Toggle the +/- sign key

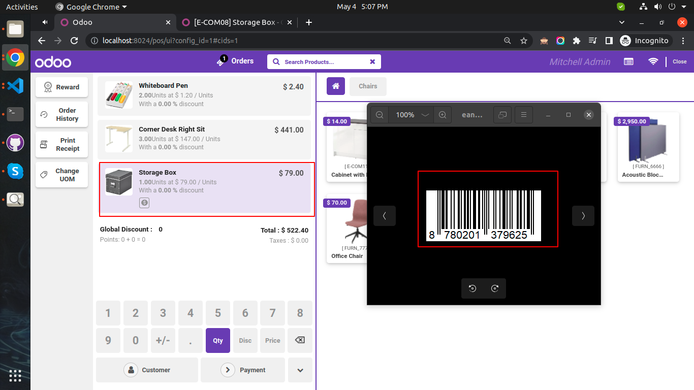[163, 340]
